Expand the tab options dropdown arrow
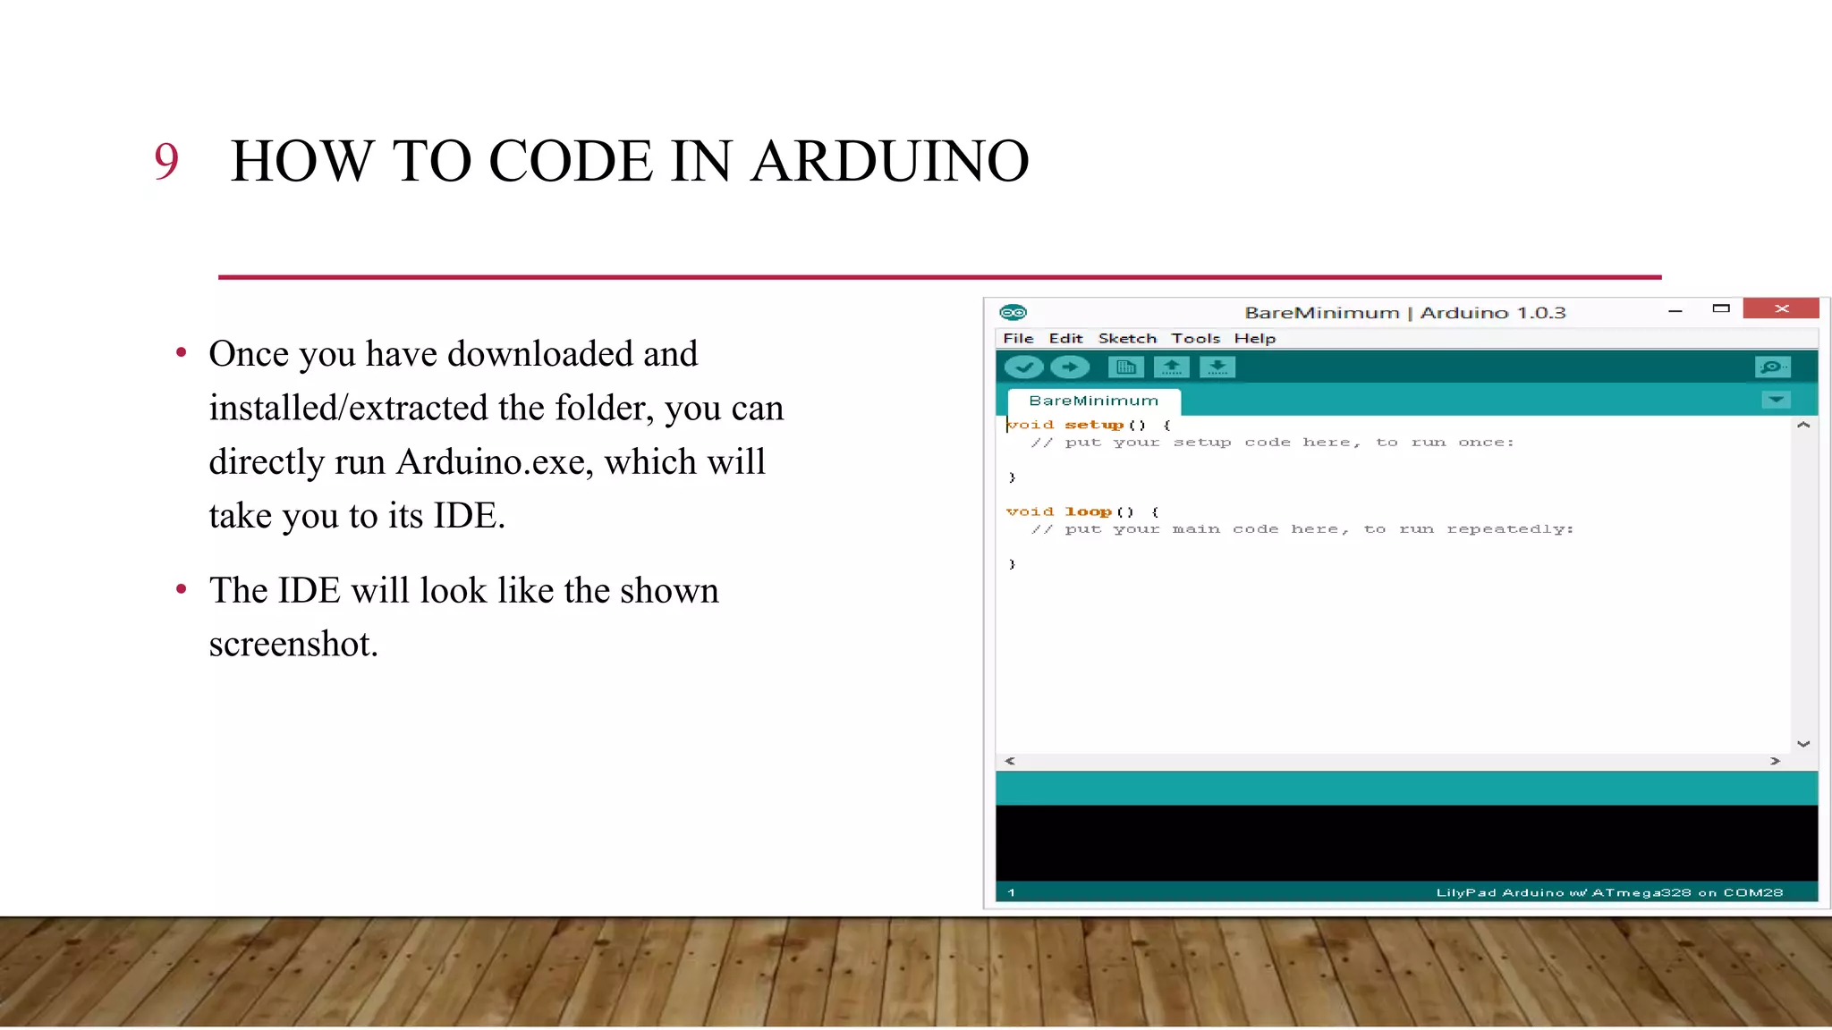This screenshot has height=1030, width=1832. (x=1776, y=400)
